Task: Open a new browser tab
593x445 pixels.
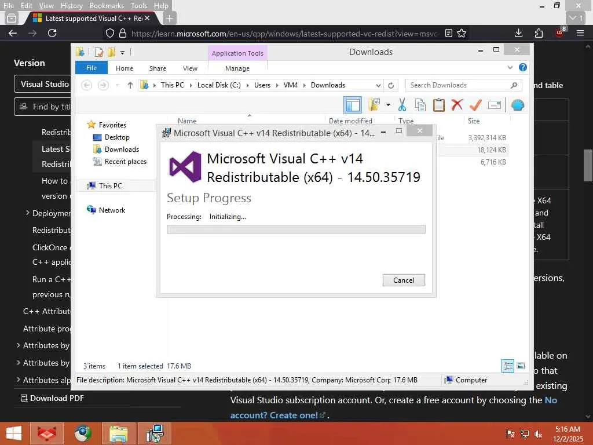Action: [170, 18]
